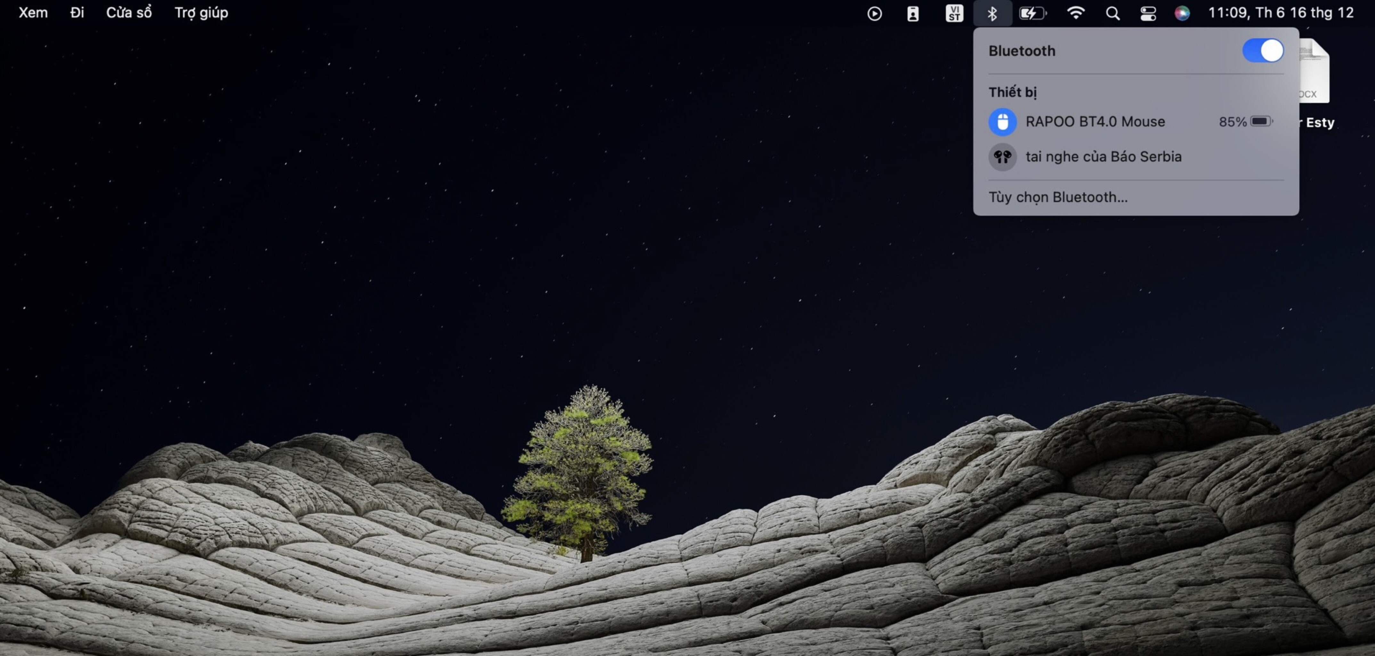Open the Trợ giúp menu
1375x656 pixels.
click(x=201, y=13)
